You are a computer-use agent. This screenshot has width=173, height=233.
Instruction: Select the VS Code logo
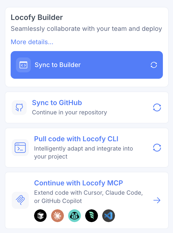[x=109, y=216]
